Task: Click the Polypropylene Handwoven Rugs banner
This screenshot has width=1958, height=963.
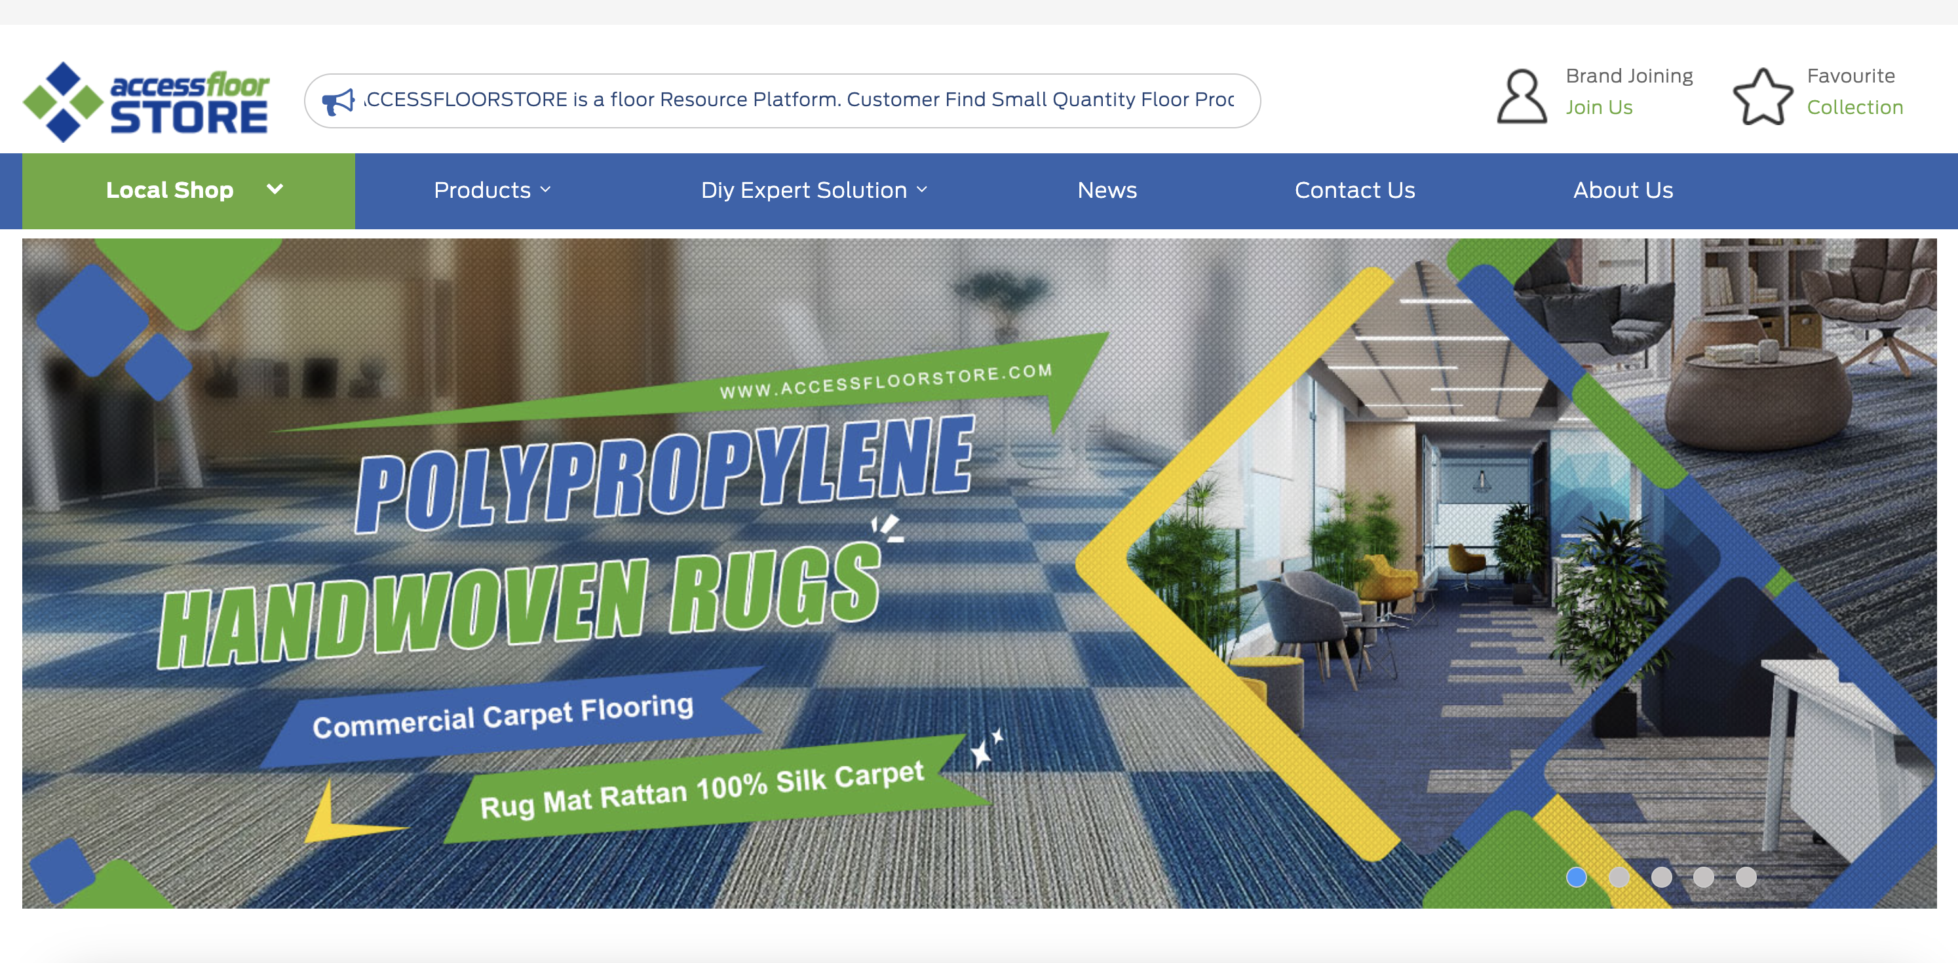Action: tap(979, 573)
